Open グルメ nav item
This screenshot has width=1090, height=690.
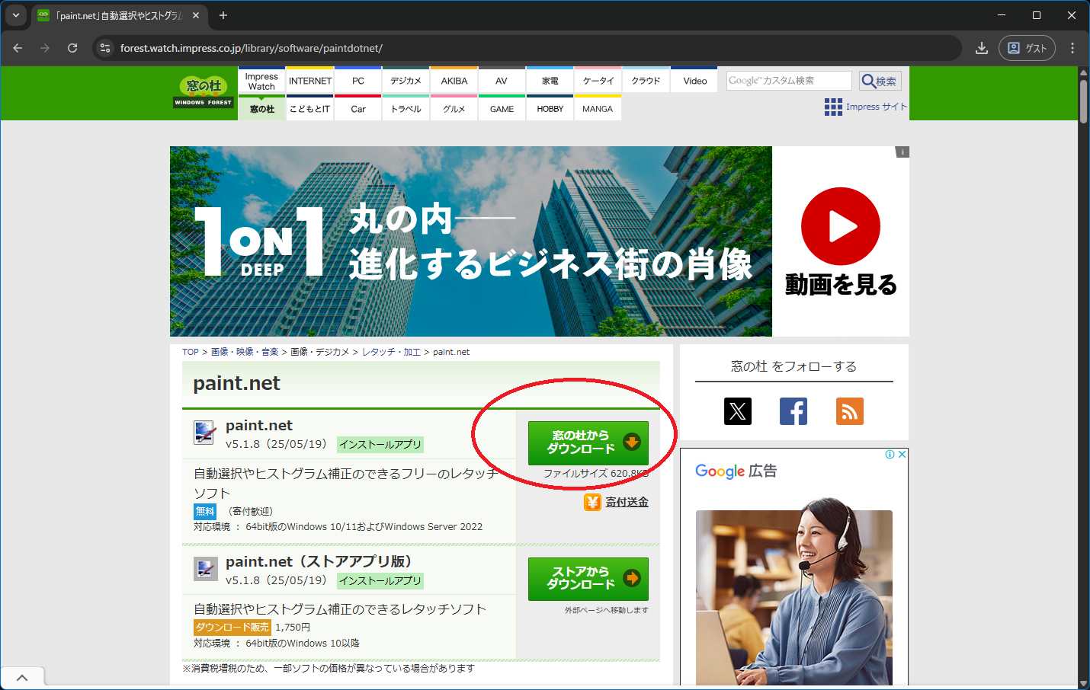click(x=454, y=108)
